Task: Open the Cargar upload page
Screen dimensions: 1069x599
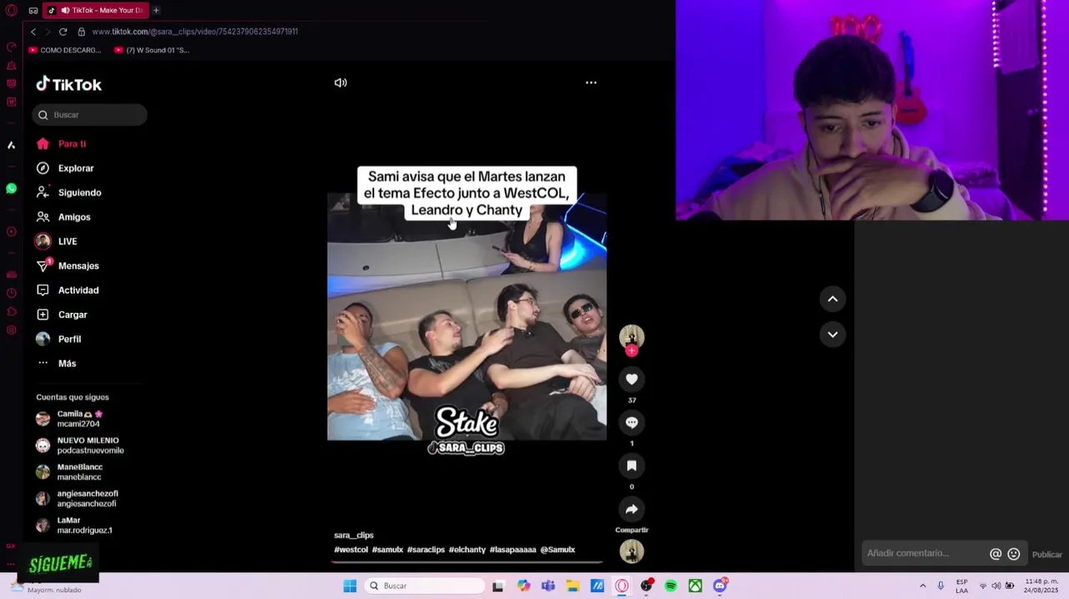Action: 62,314
